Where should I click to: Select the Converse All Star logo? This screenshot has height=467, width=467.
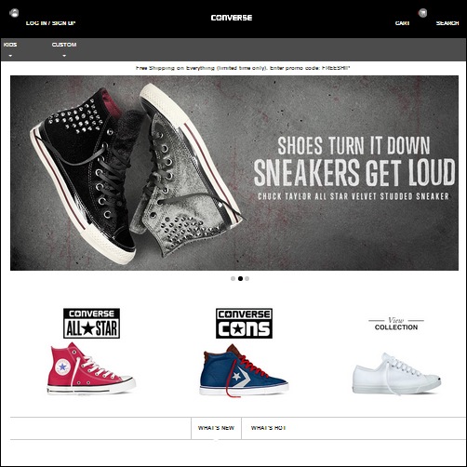(x=91, y=323)
